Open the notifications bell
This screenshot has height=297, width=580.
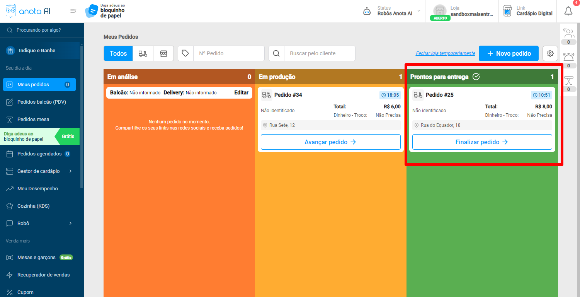(x=568, y=11)
